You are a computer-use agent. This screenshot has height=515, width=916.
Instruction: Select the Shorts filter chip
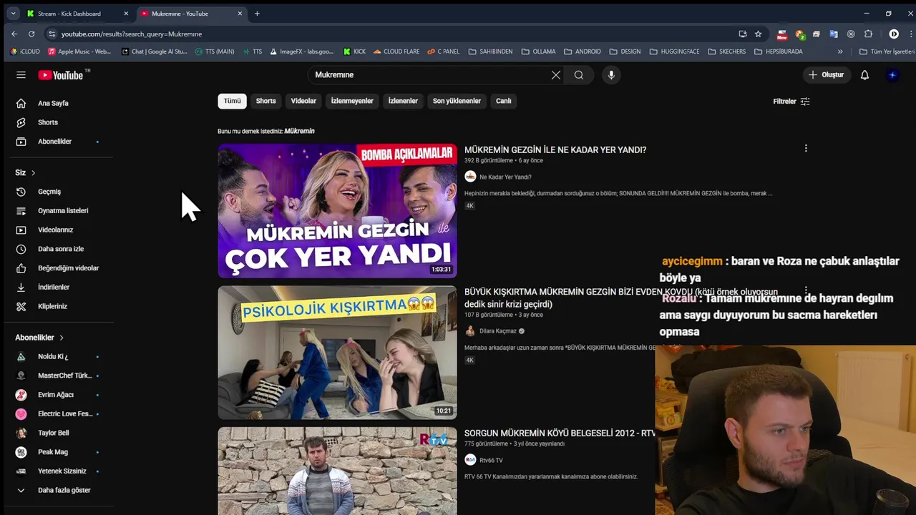pos(265,101)
